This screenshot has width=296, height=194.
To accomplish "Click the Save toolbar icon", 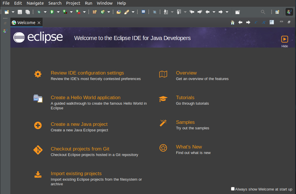I will point(20,12).
